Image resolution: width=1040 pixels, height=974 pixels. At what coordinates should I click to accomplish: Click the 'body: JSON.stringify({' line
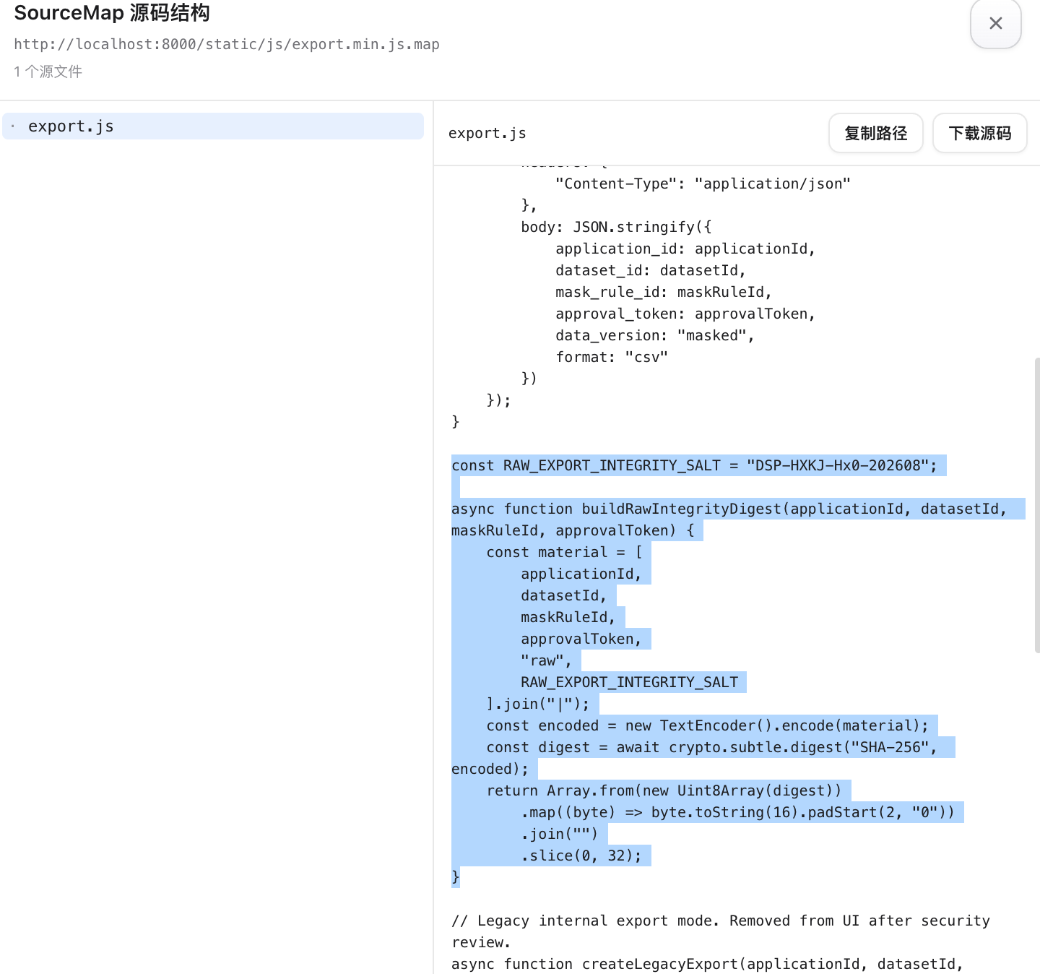click(x=616, y=227)
